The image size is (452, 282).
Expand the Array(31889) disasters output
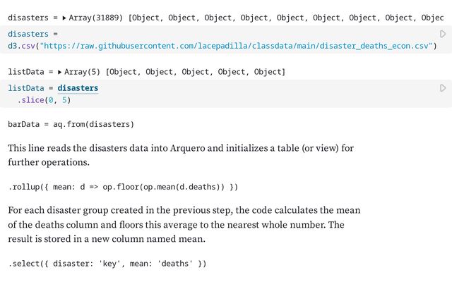tap(64, 18)
